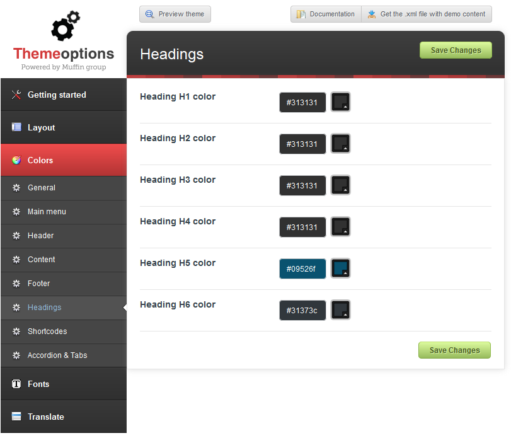Viewport: 511px width, 438px height.
Task: Click the Preview theme button
Action: point(175,14)
